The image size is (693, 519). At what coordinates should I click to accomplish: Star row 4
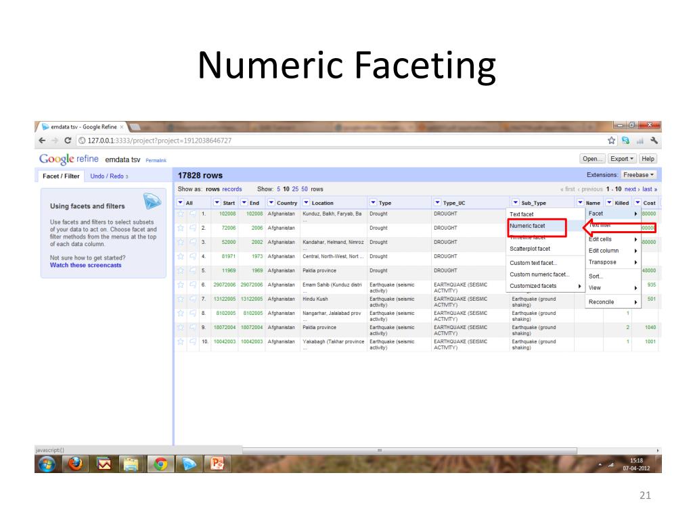[180, 256]
